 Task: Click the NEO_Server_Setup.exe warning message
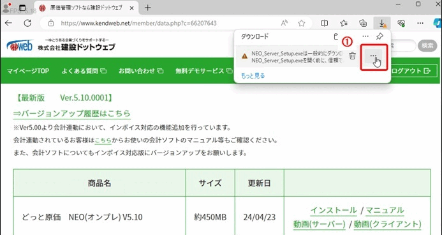coord(297,56)
